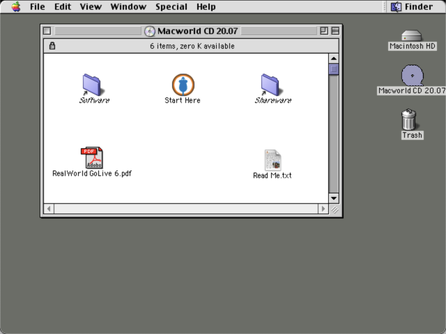This screenshot has height=334, width=446.
Task: Open the Special menu
Action: [x=171, y=6]
